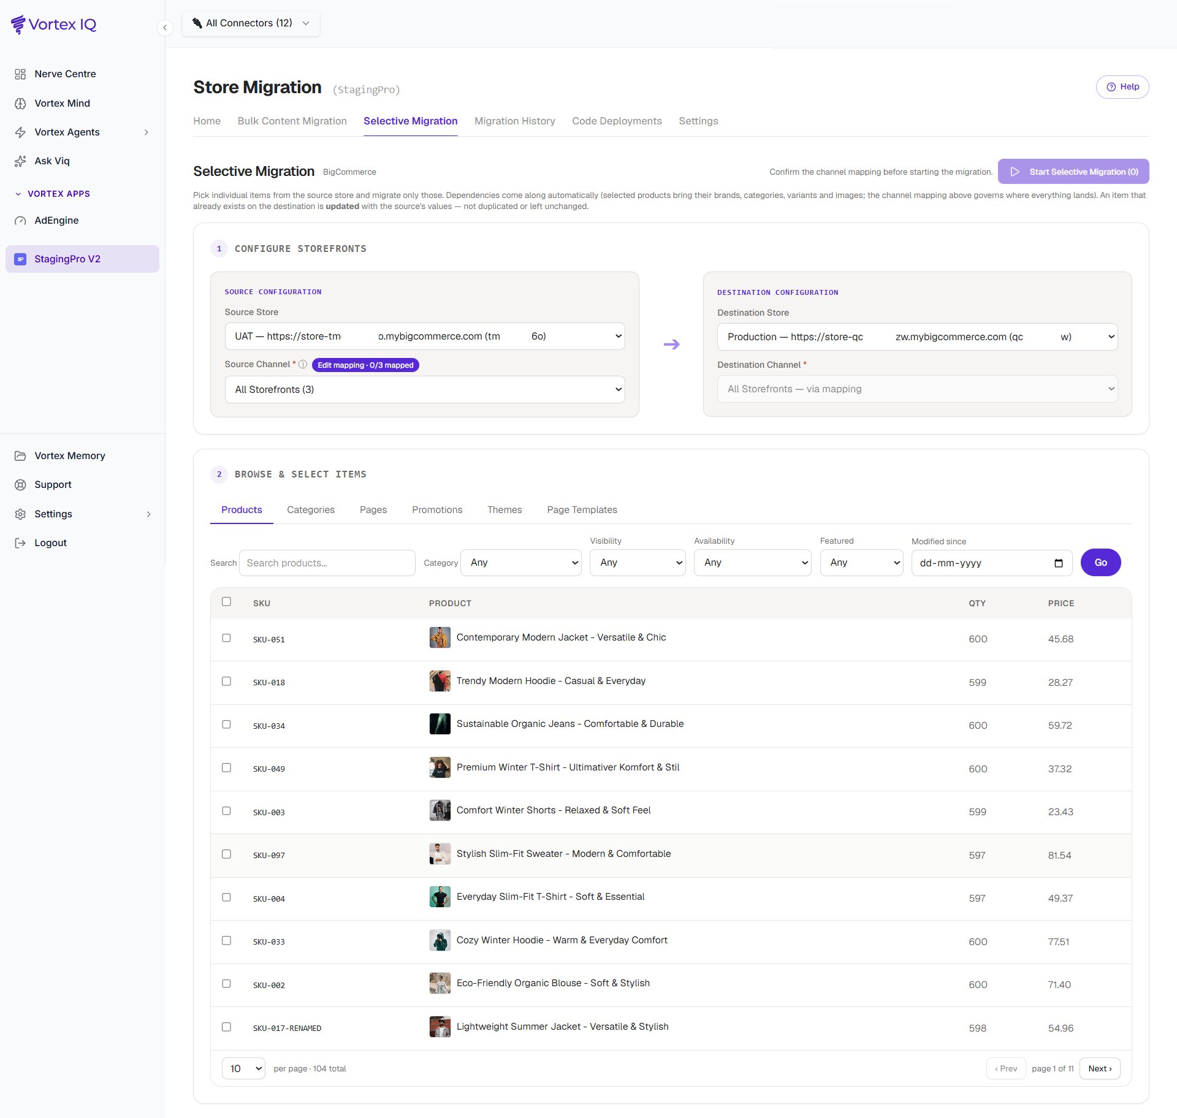The image size is (1177, 1118).
Task: Click Start Selective Migration (0) button
Action: coord(1073,172)
